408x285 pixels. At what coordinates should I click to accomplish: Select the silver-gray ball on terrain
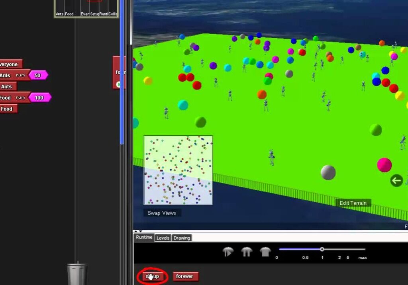[x=328, y=172]
